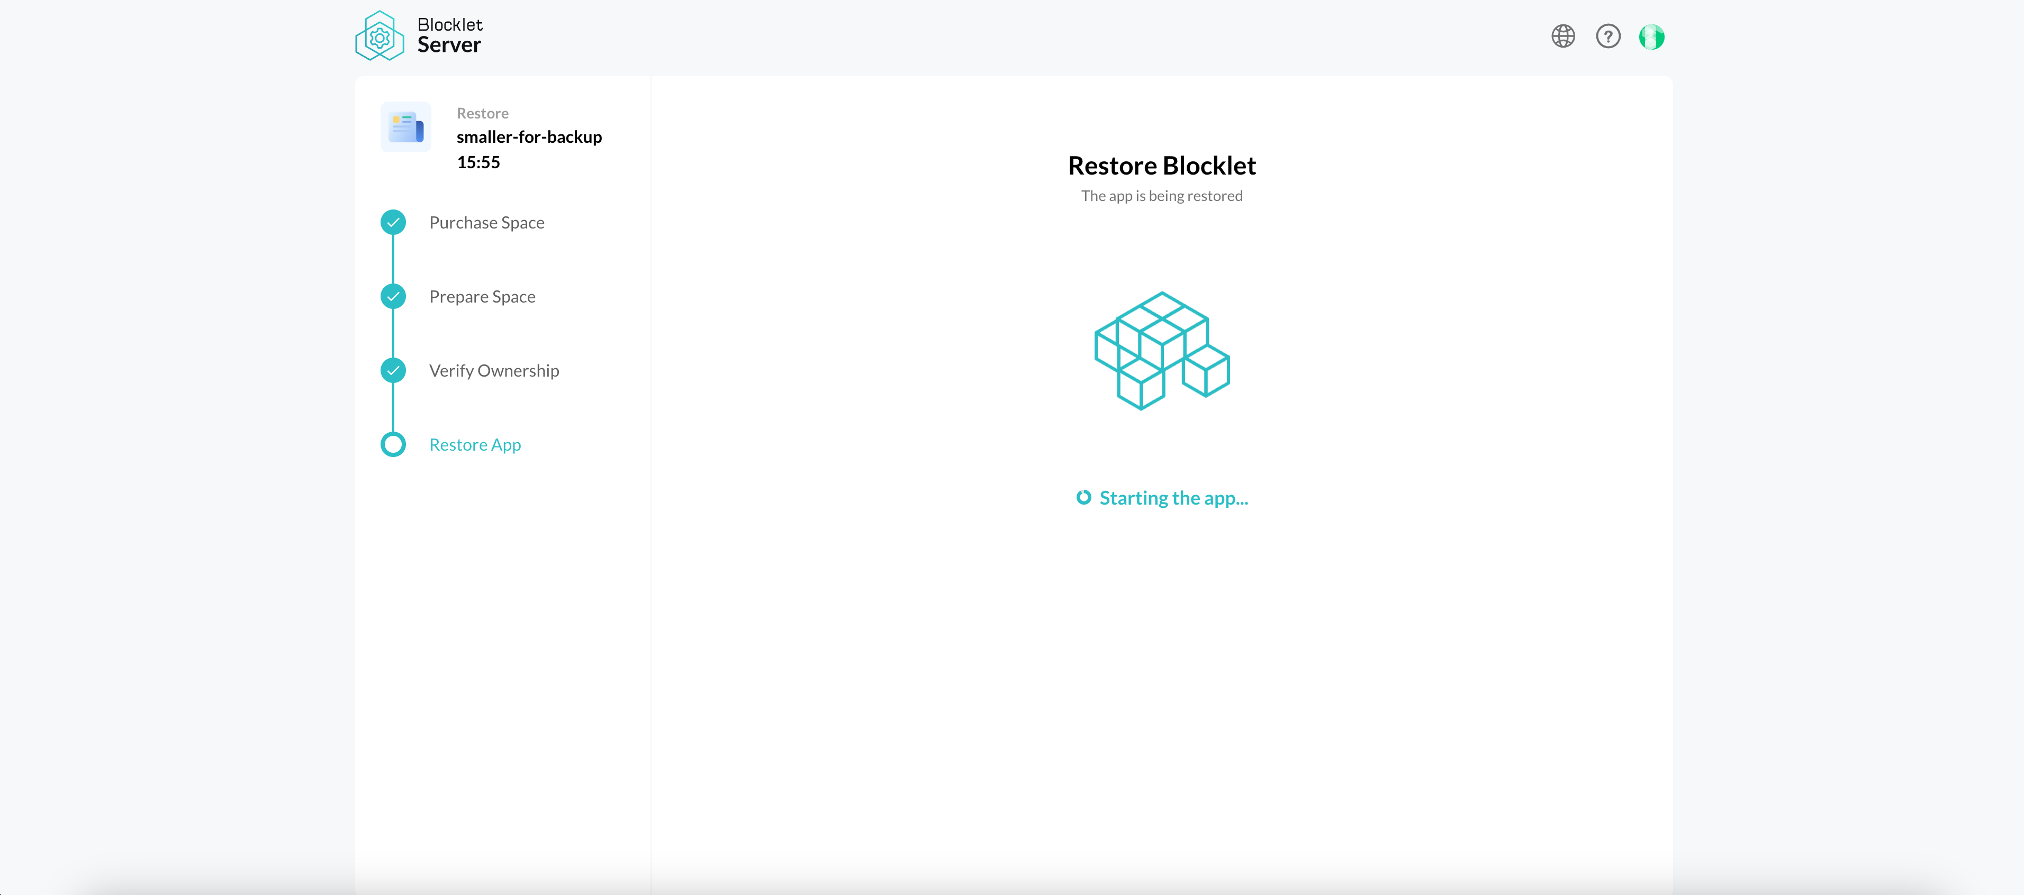The width and height of the screenshot is (2024, 895).
Task: Click the stacked cubes blocklet illustration
Action: [x=1161, y=351]
